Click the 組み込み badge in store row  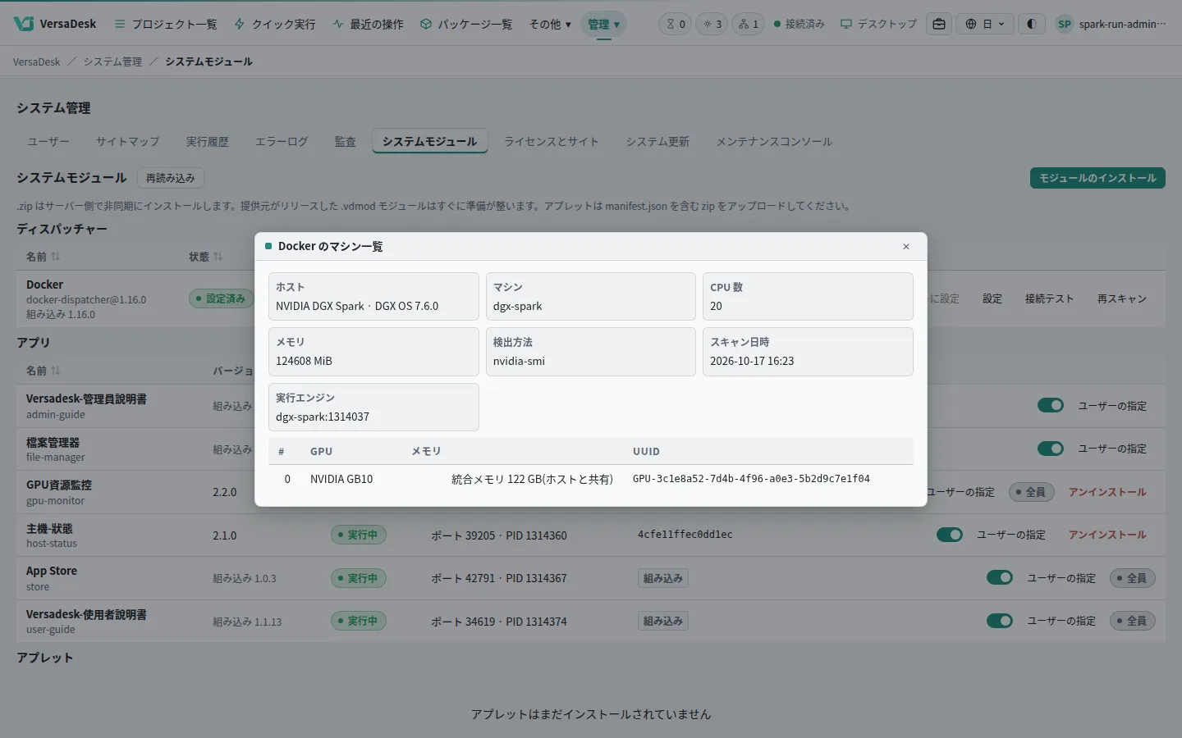[x=663, y=578]
